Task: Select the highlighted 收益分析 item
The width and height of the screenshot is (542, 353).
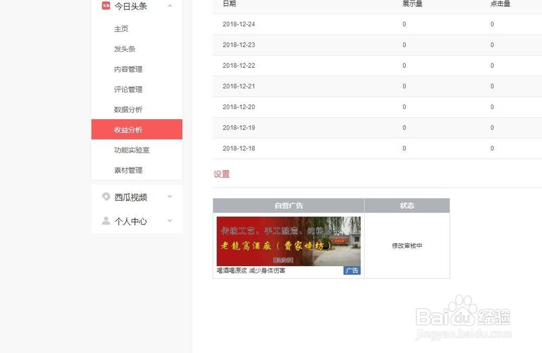Action: click(137, 129)
